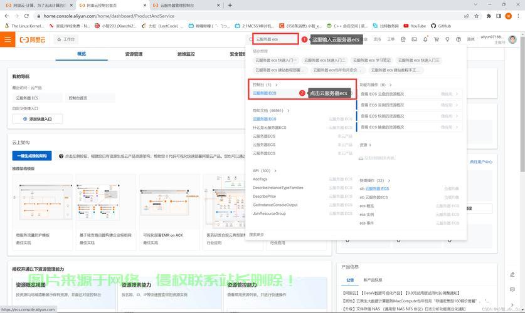The width and height of the screenshot is (525, 313).
Task: Open the 工作台 workbench home button
Action: pyautogui.click(x=66, y=39)
